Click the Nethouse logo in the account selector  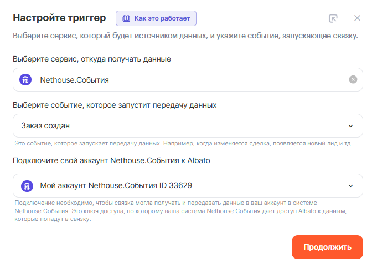(26, 185)
